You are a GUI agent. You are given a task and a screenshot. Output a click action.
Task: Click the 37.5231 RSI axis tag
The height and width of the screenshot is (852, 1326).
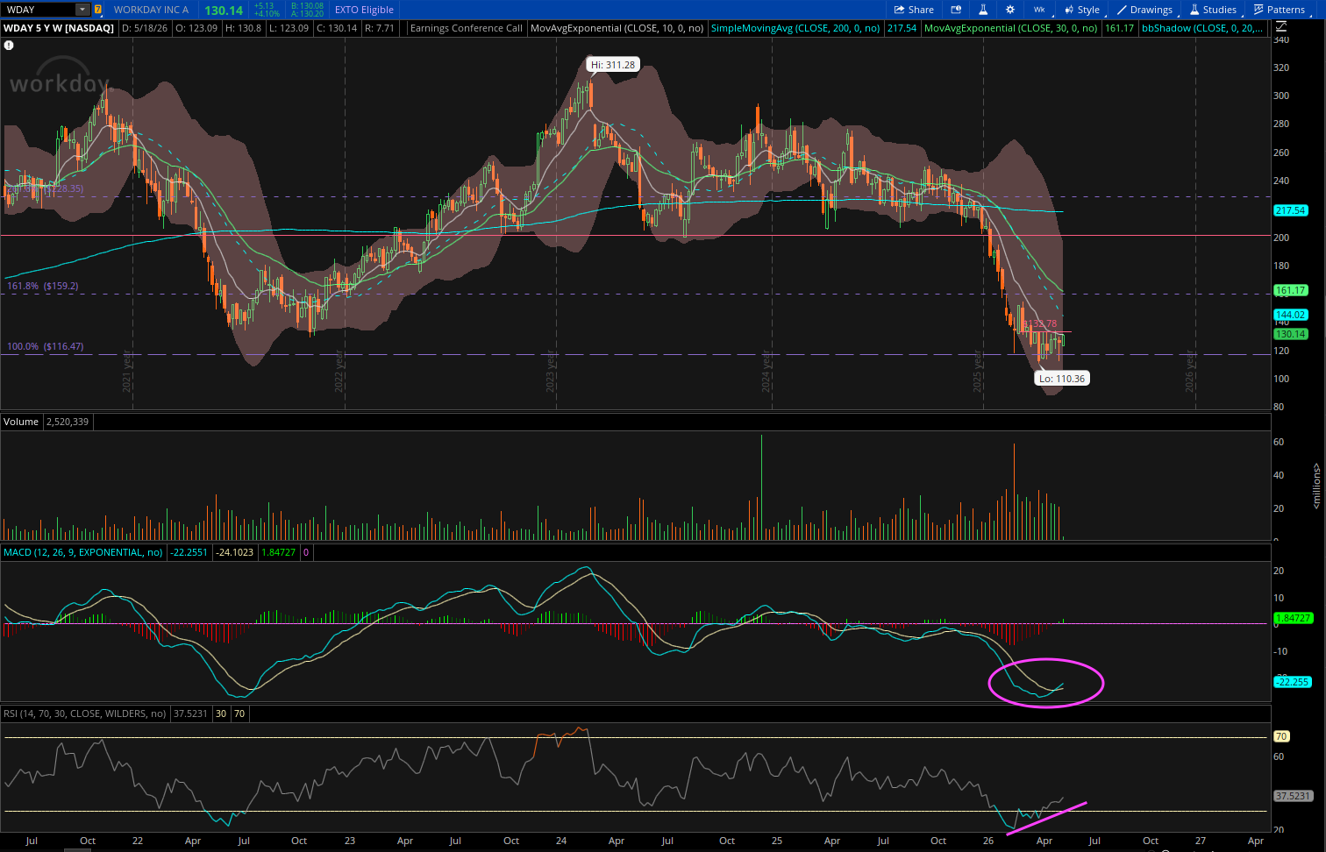coord(1294,796)
